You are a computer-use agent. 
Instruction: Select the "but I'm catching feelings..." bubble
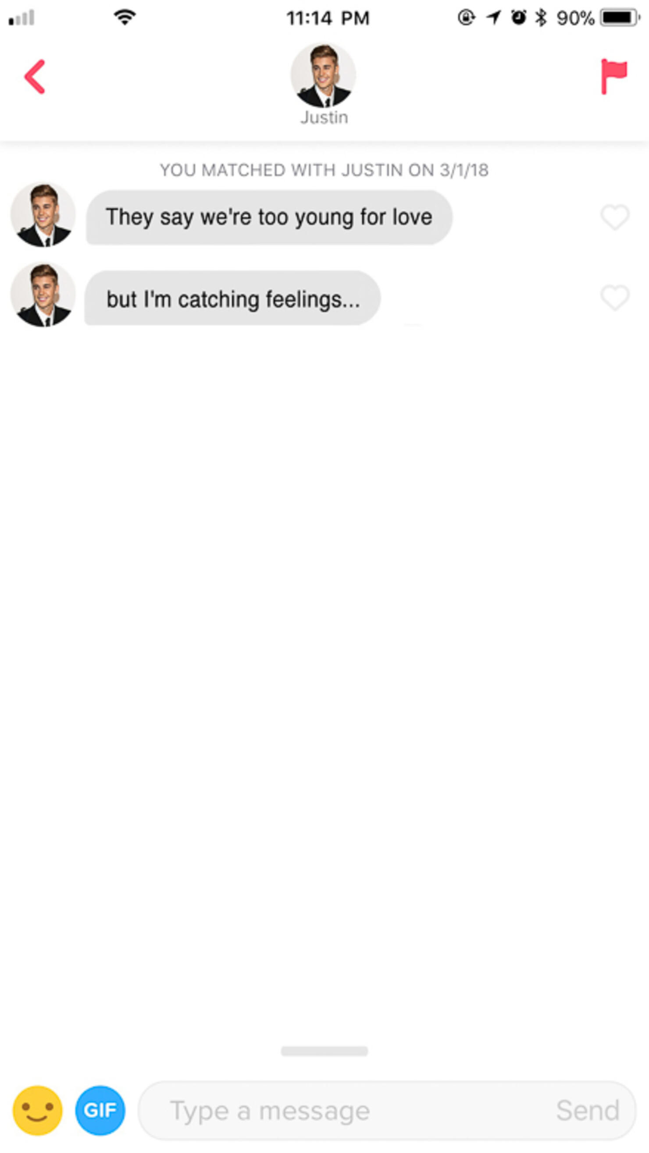click(233, 298)
